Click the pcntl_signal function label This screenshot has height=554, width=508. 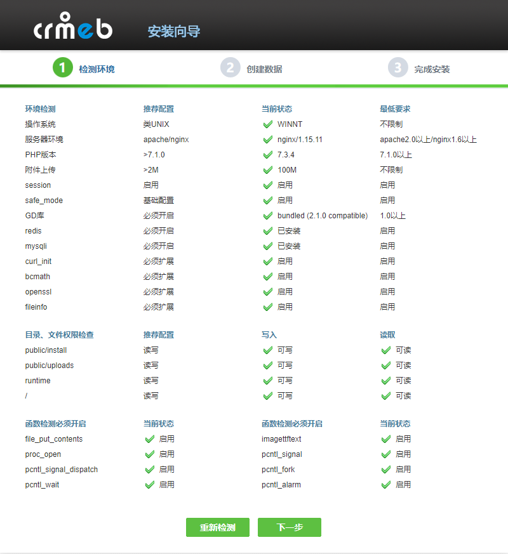coord(282,454)
